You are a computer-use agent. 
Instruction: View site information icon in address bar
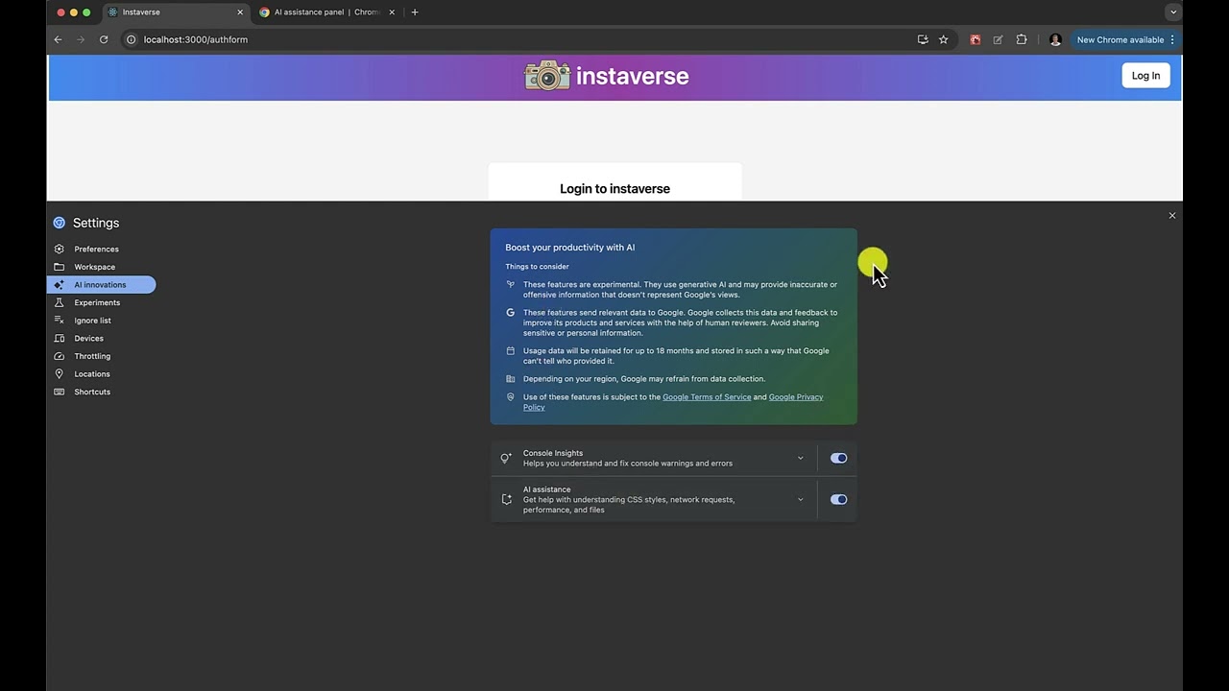132,39
